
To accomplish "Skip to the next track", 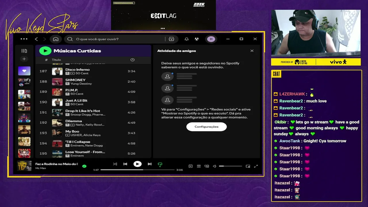I will pyautogui.click(x=149, y=164).
